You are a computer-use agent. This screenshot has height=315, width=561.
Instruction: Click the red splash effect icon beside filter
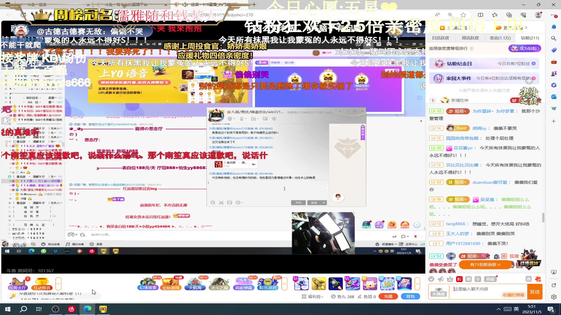tap(538, 279)
